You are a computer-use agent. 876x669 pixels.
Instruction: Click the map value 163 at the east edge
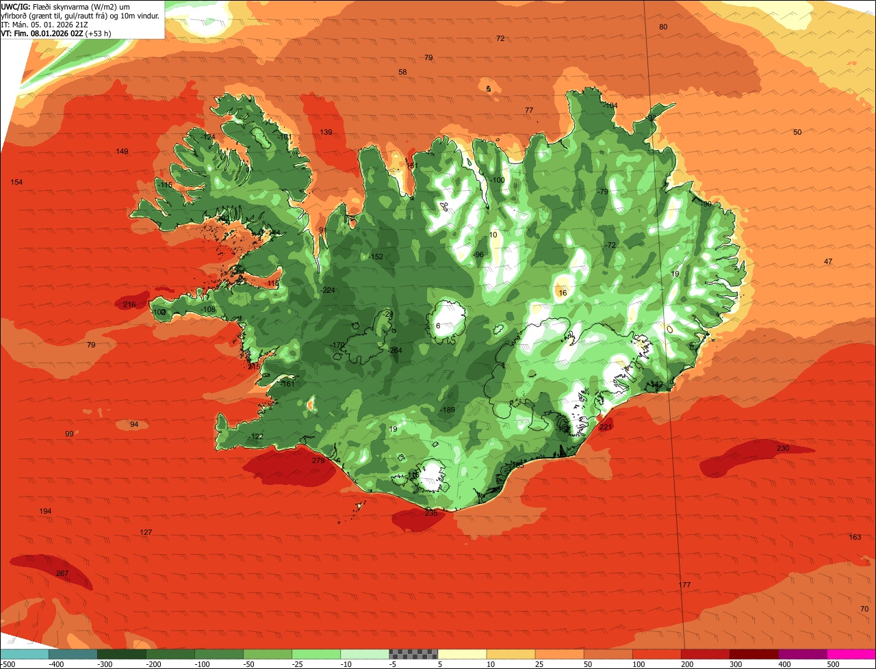click(x=855, y=537)
